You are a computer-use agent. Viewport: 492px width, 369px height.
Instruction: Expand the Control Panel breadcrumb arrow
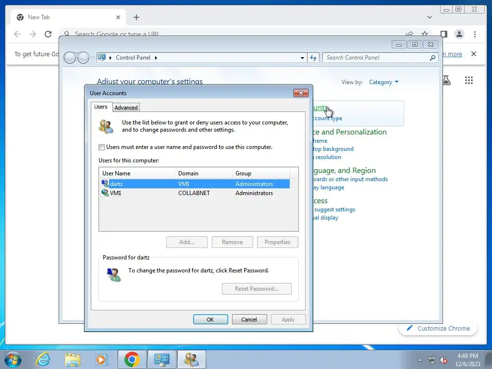point(156,58)
